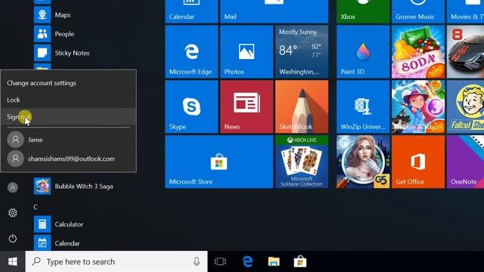This screenshot has height=272, width=484.
Task: Open Settings gear in Start sidebar
Action: click(13, 212)
